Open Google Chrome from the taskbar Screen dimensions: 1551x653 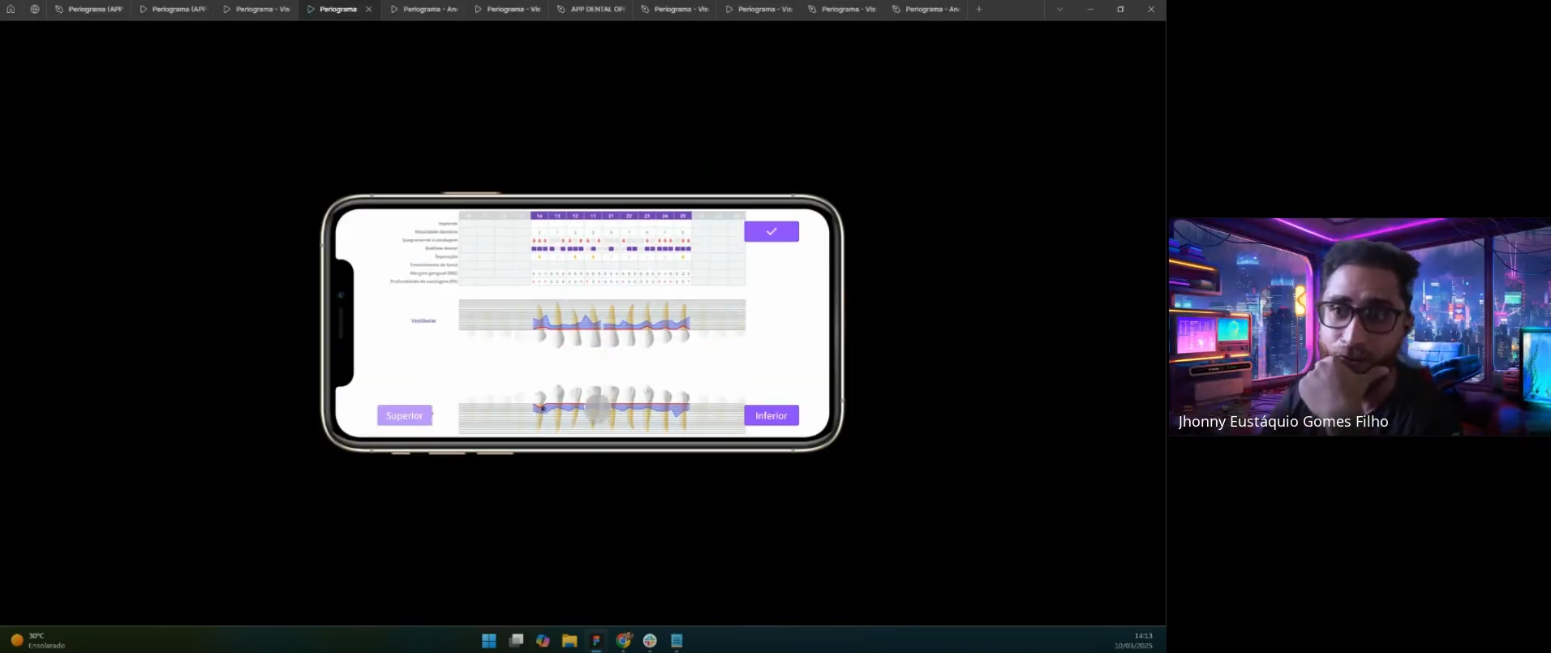(x=623, y=641)
